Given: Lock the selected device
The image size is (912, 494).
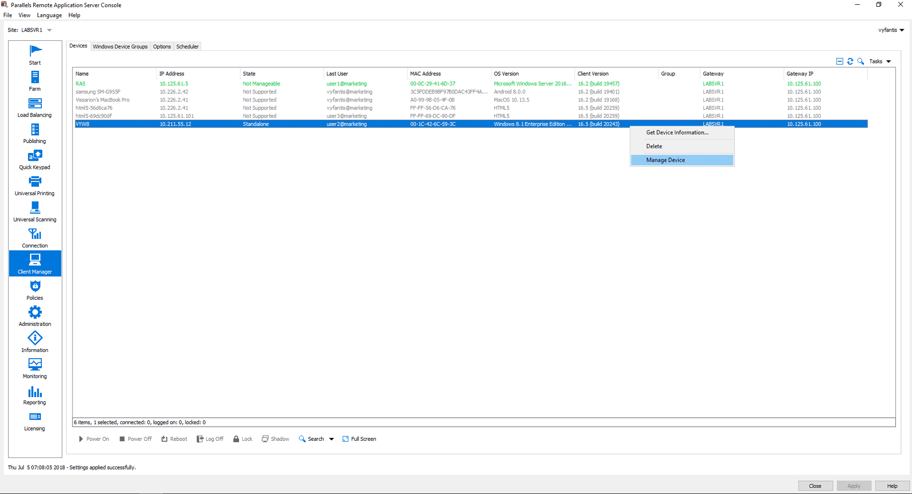Looking at the screenshot, I should (242, 439).
